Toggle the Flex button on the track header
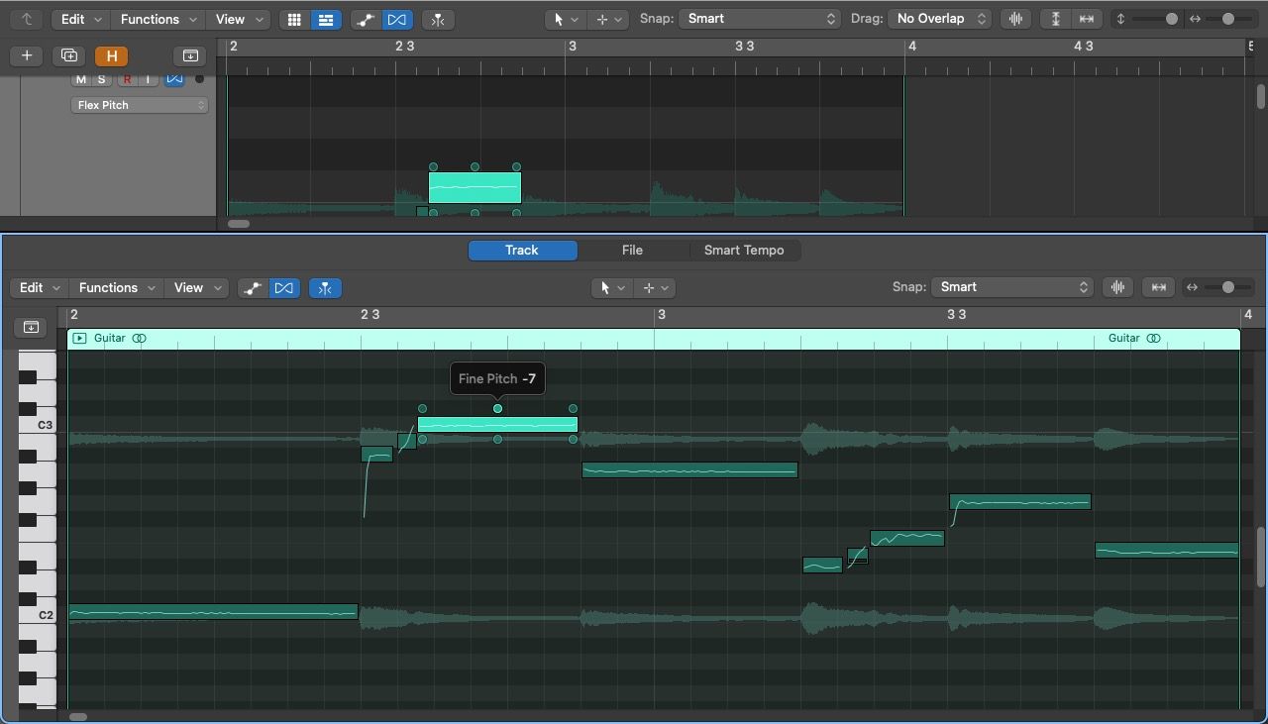 point(174,79)
